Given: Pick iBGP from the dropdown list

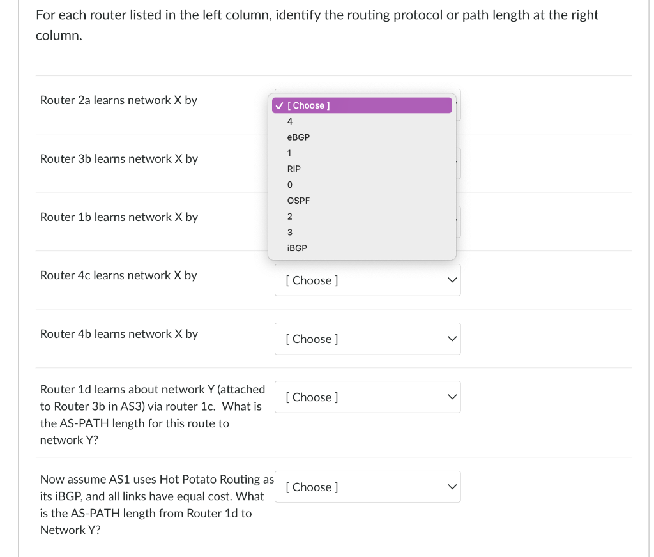Looking at the screenshot, I should (361, 248).
